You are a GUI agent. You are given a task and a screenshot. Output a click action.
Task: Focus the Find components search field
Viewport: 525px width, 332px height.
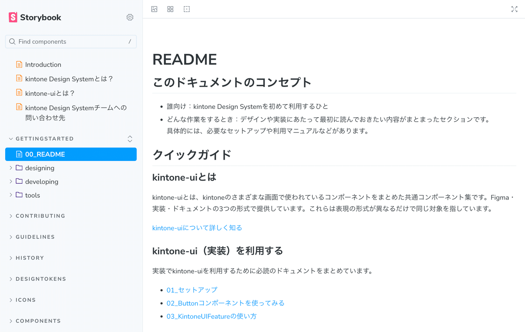71,42
